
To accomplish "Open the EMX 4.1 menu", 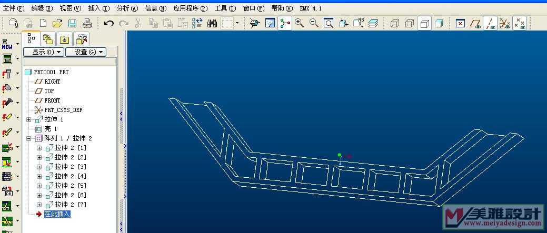I will pyautogui.click(x=311, y=8).
